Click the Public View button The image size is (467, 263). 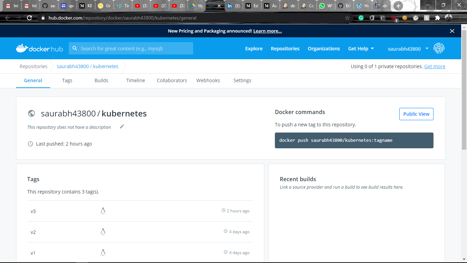click(x=416, y=114)
